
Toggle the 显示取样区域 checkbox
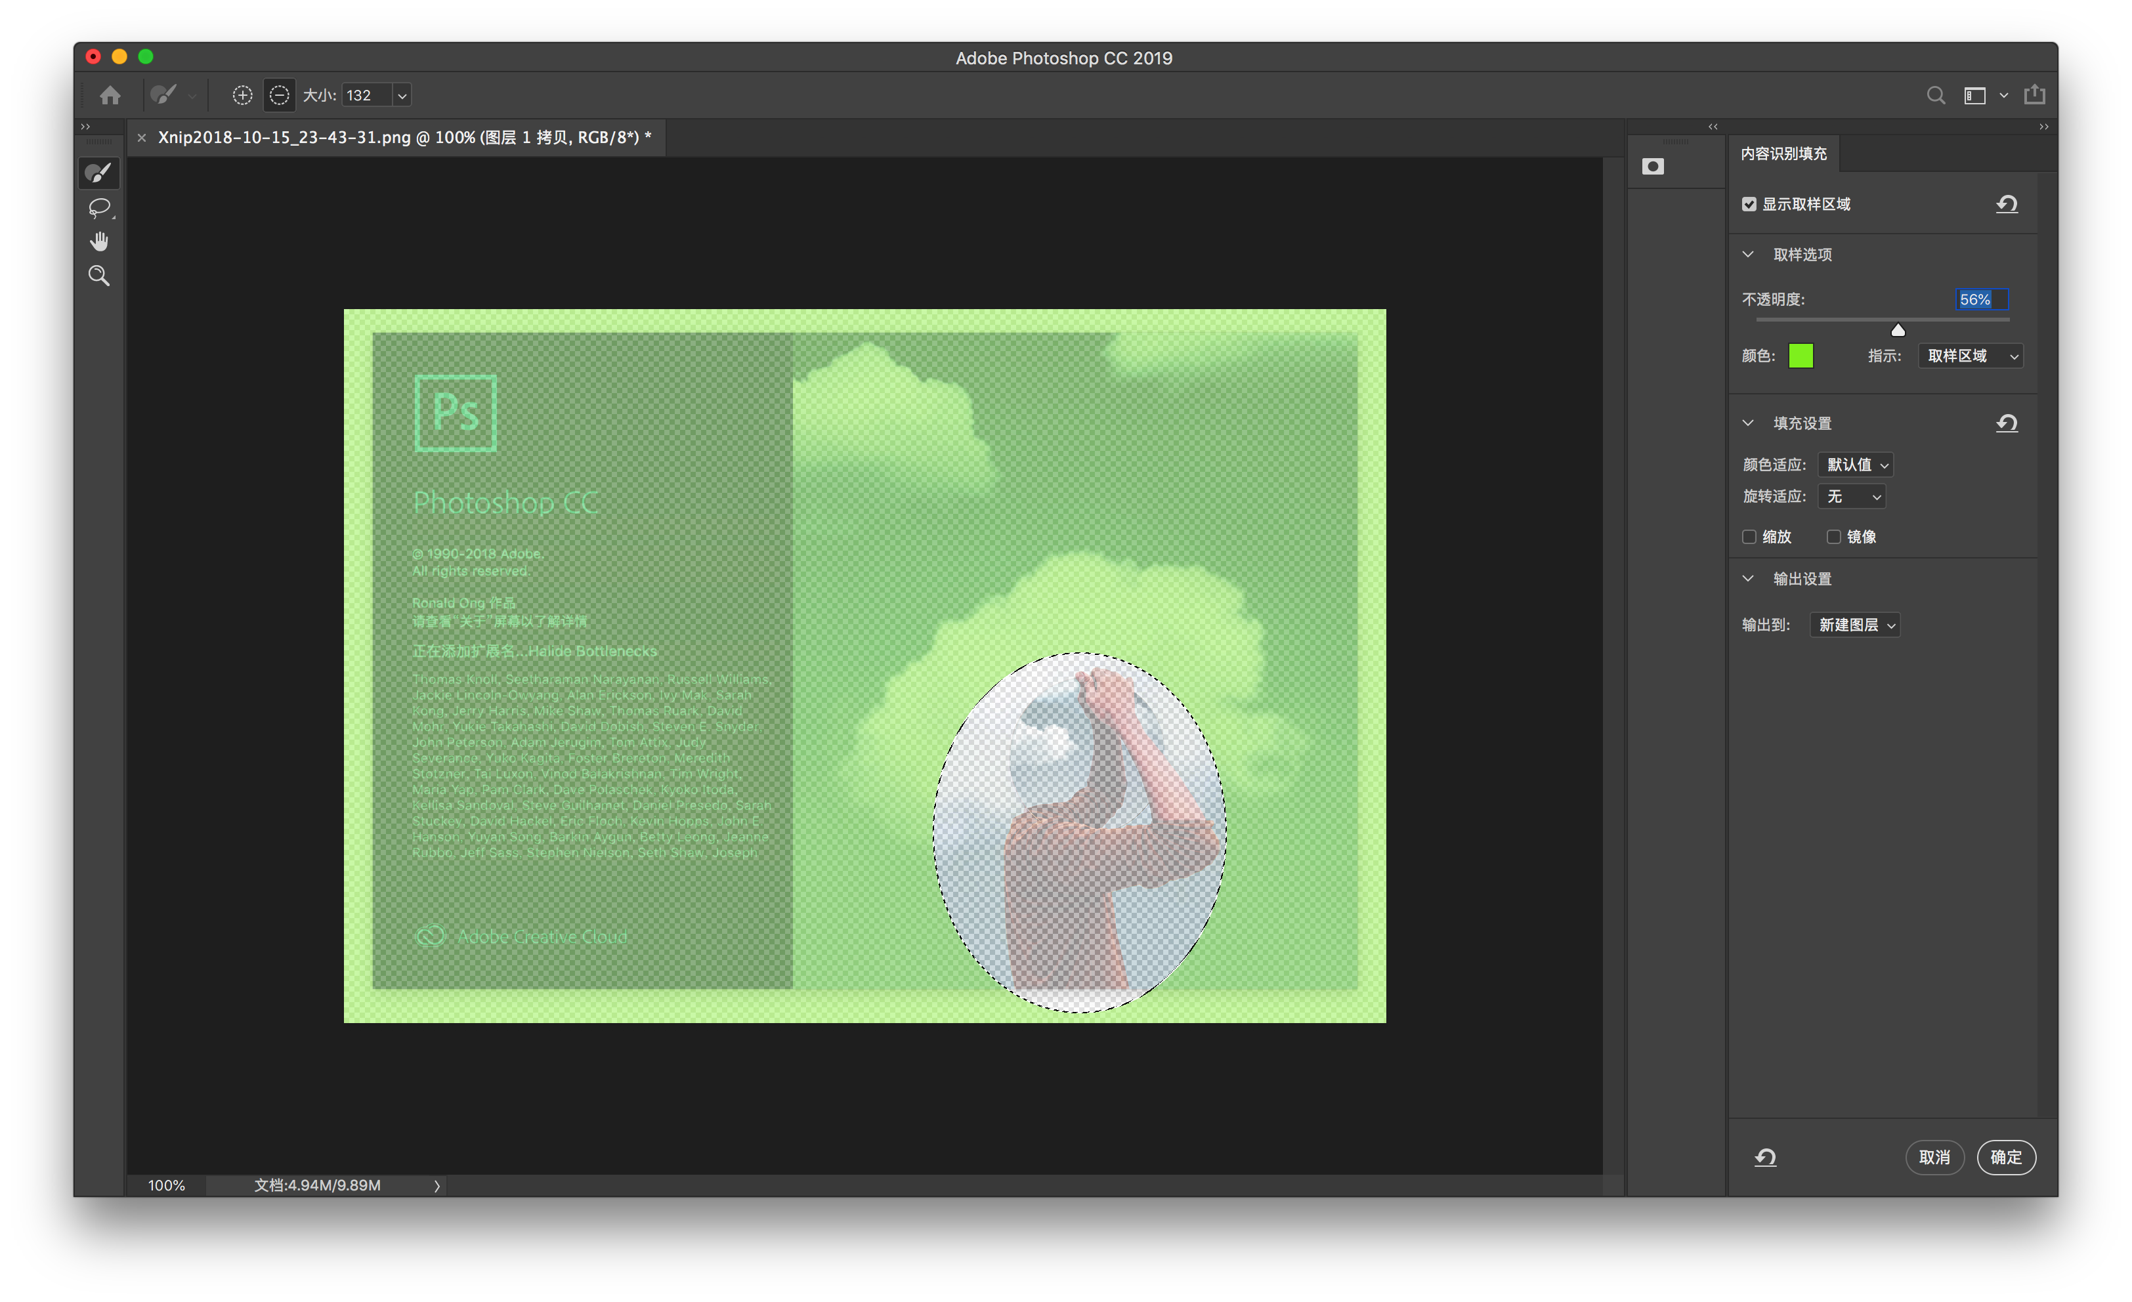click(1749, 204)
